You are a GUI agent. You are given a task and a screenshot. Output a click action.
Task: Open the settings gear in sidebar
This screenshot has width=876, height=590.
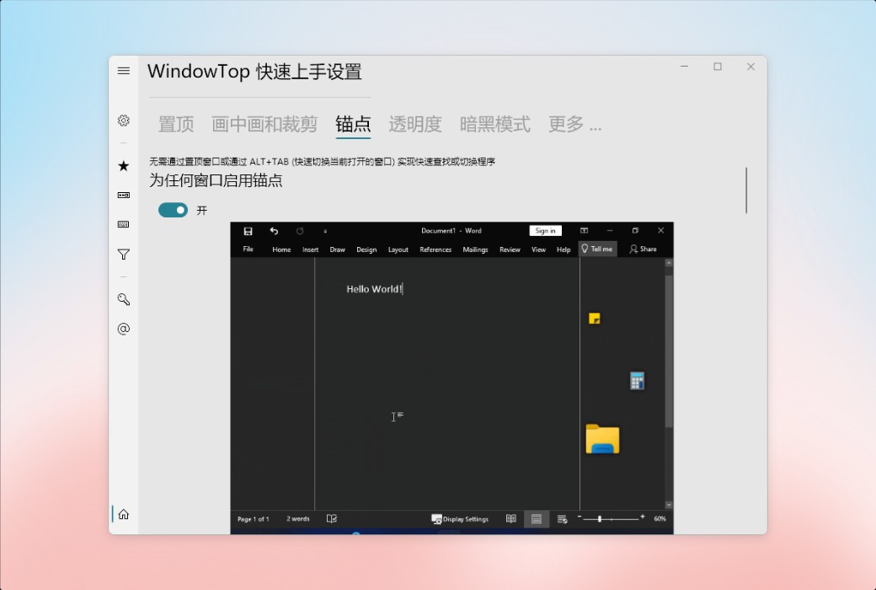(124, 121)
